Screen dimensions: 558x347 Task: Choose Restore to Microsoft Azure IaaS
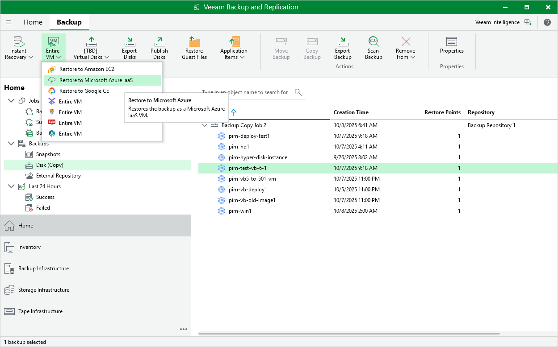pyautogui.click(x=102, y=80)
